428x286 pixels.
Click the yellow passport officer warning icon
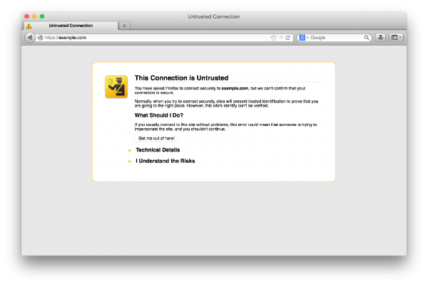116,87
